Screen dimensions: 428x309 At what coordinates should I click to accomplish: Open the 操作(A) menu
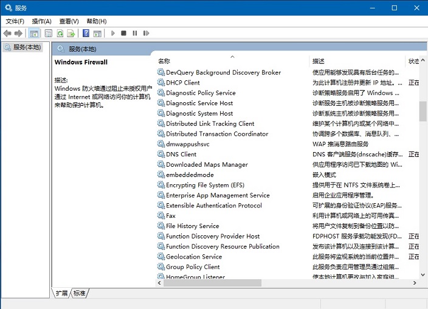41,21
